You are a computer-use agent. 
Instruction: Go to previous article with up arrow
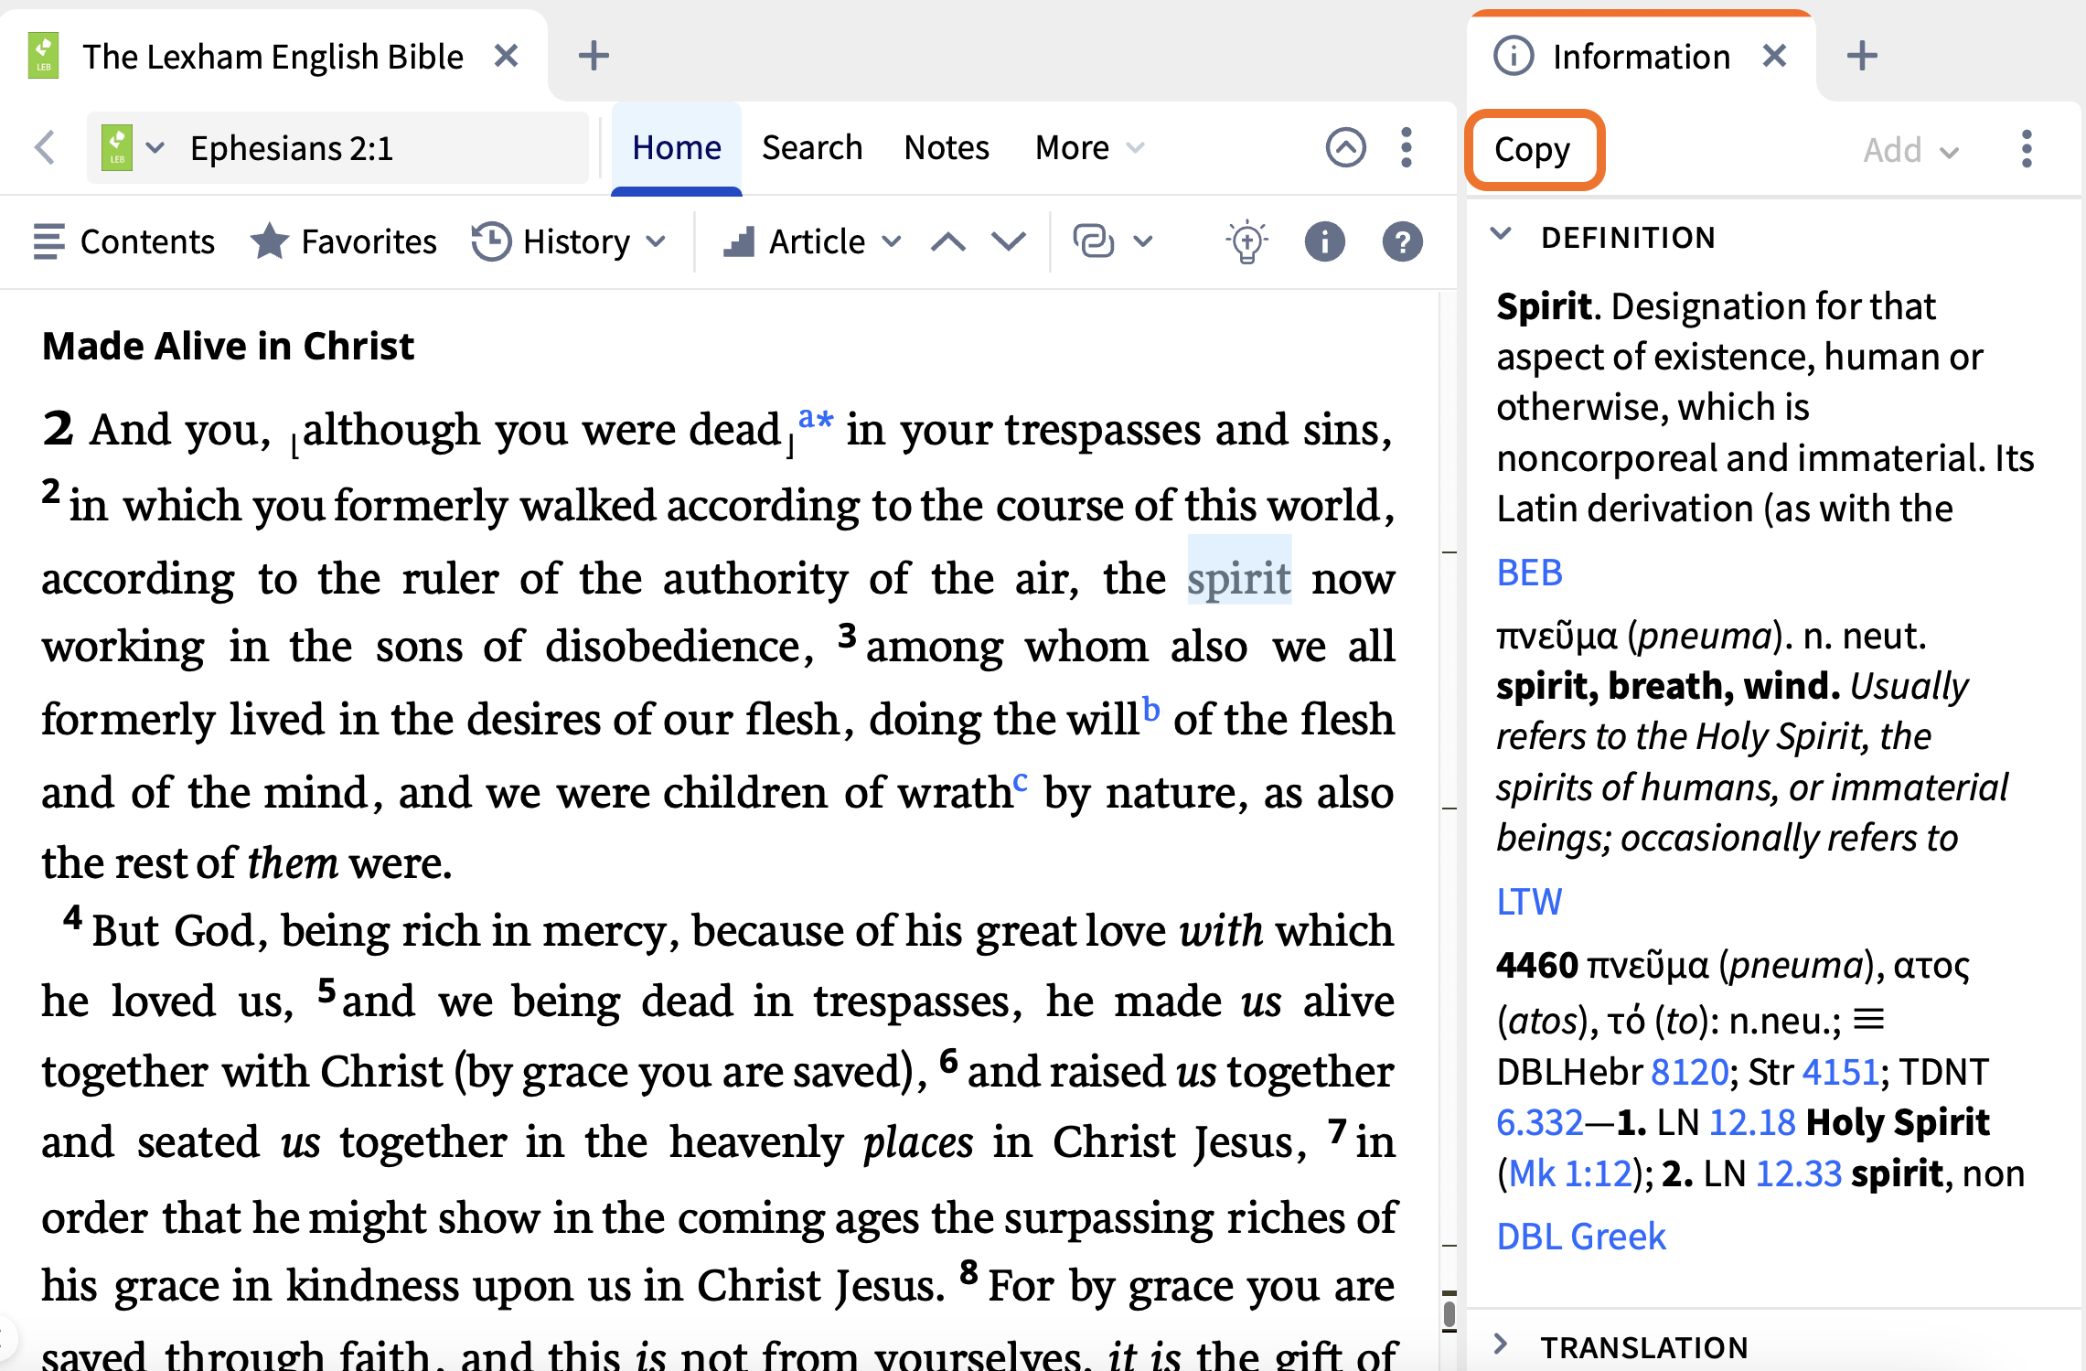pos(947,241)
